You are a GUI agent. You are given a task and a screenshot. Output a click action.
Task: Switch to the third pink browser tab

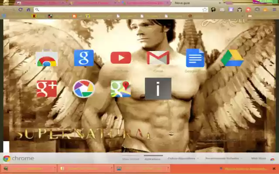pos(146,3)
